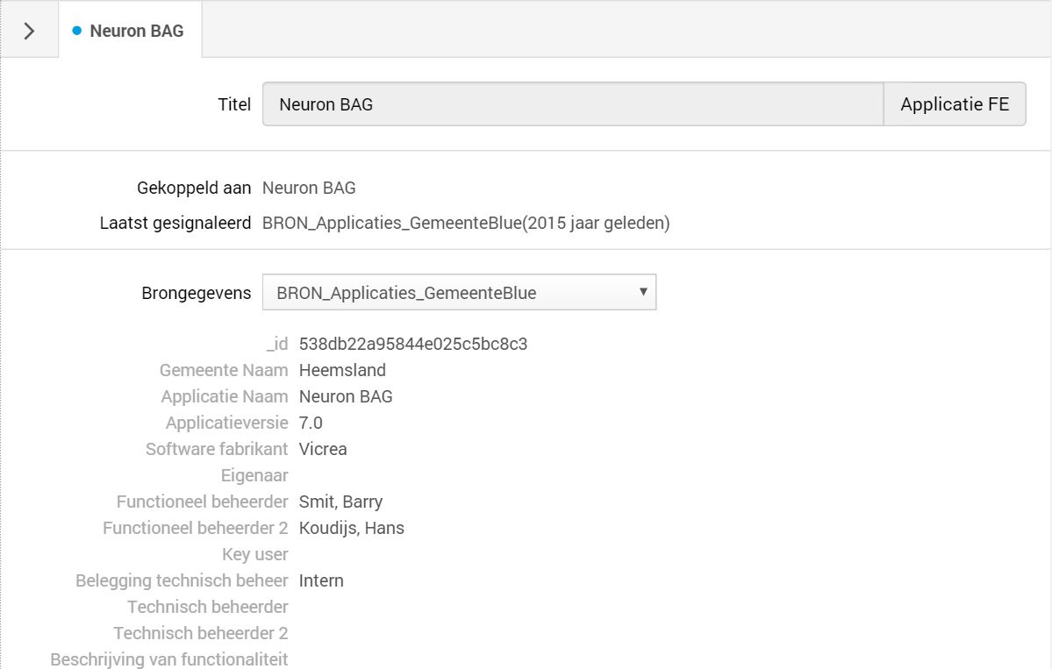Expand the side panel chevron arrow

(29, 31)
